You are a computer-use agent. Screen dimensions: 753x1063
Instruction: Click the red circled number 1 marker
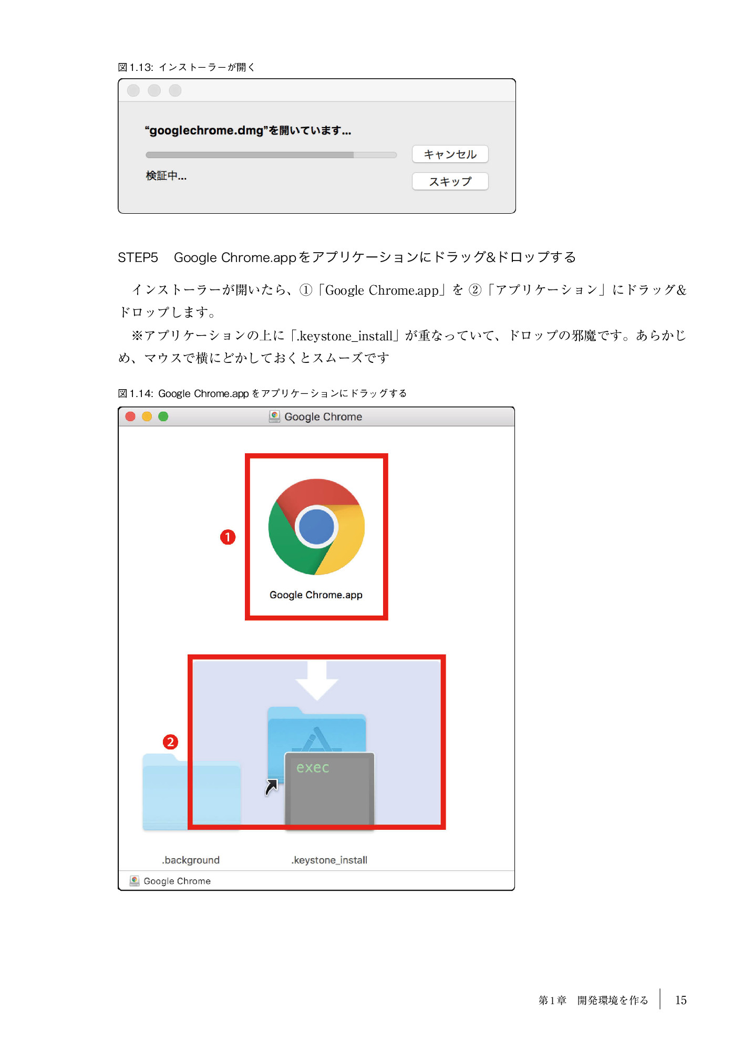[228, 537]
